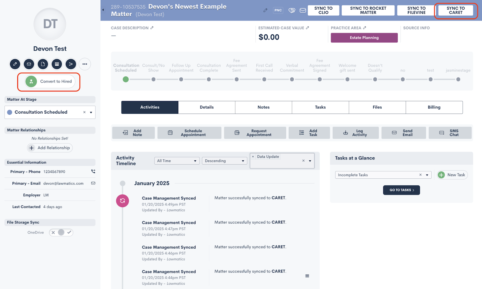This screenshot has height=289, width=482.
Task: Click the DT avatar circle
Action: tap(50, 24)
